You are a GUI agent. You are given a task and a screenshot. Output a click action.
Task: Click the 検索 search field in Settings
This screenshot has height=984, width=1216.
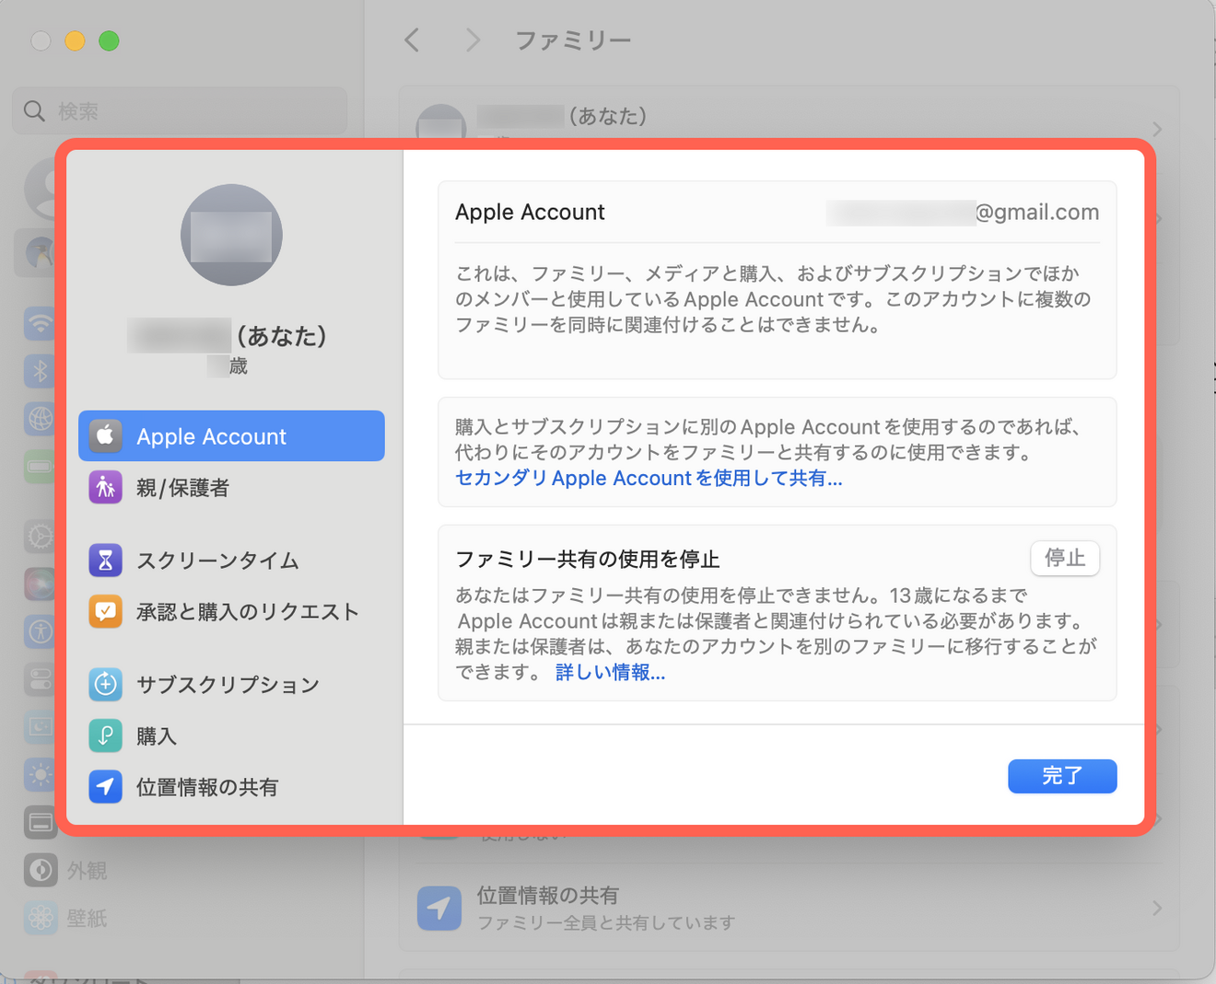[x=181, y=111]
